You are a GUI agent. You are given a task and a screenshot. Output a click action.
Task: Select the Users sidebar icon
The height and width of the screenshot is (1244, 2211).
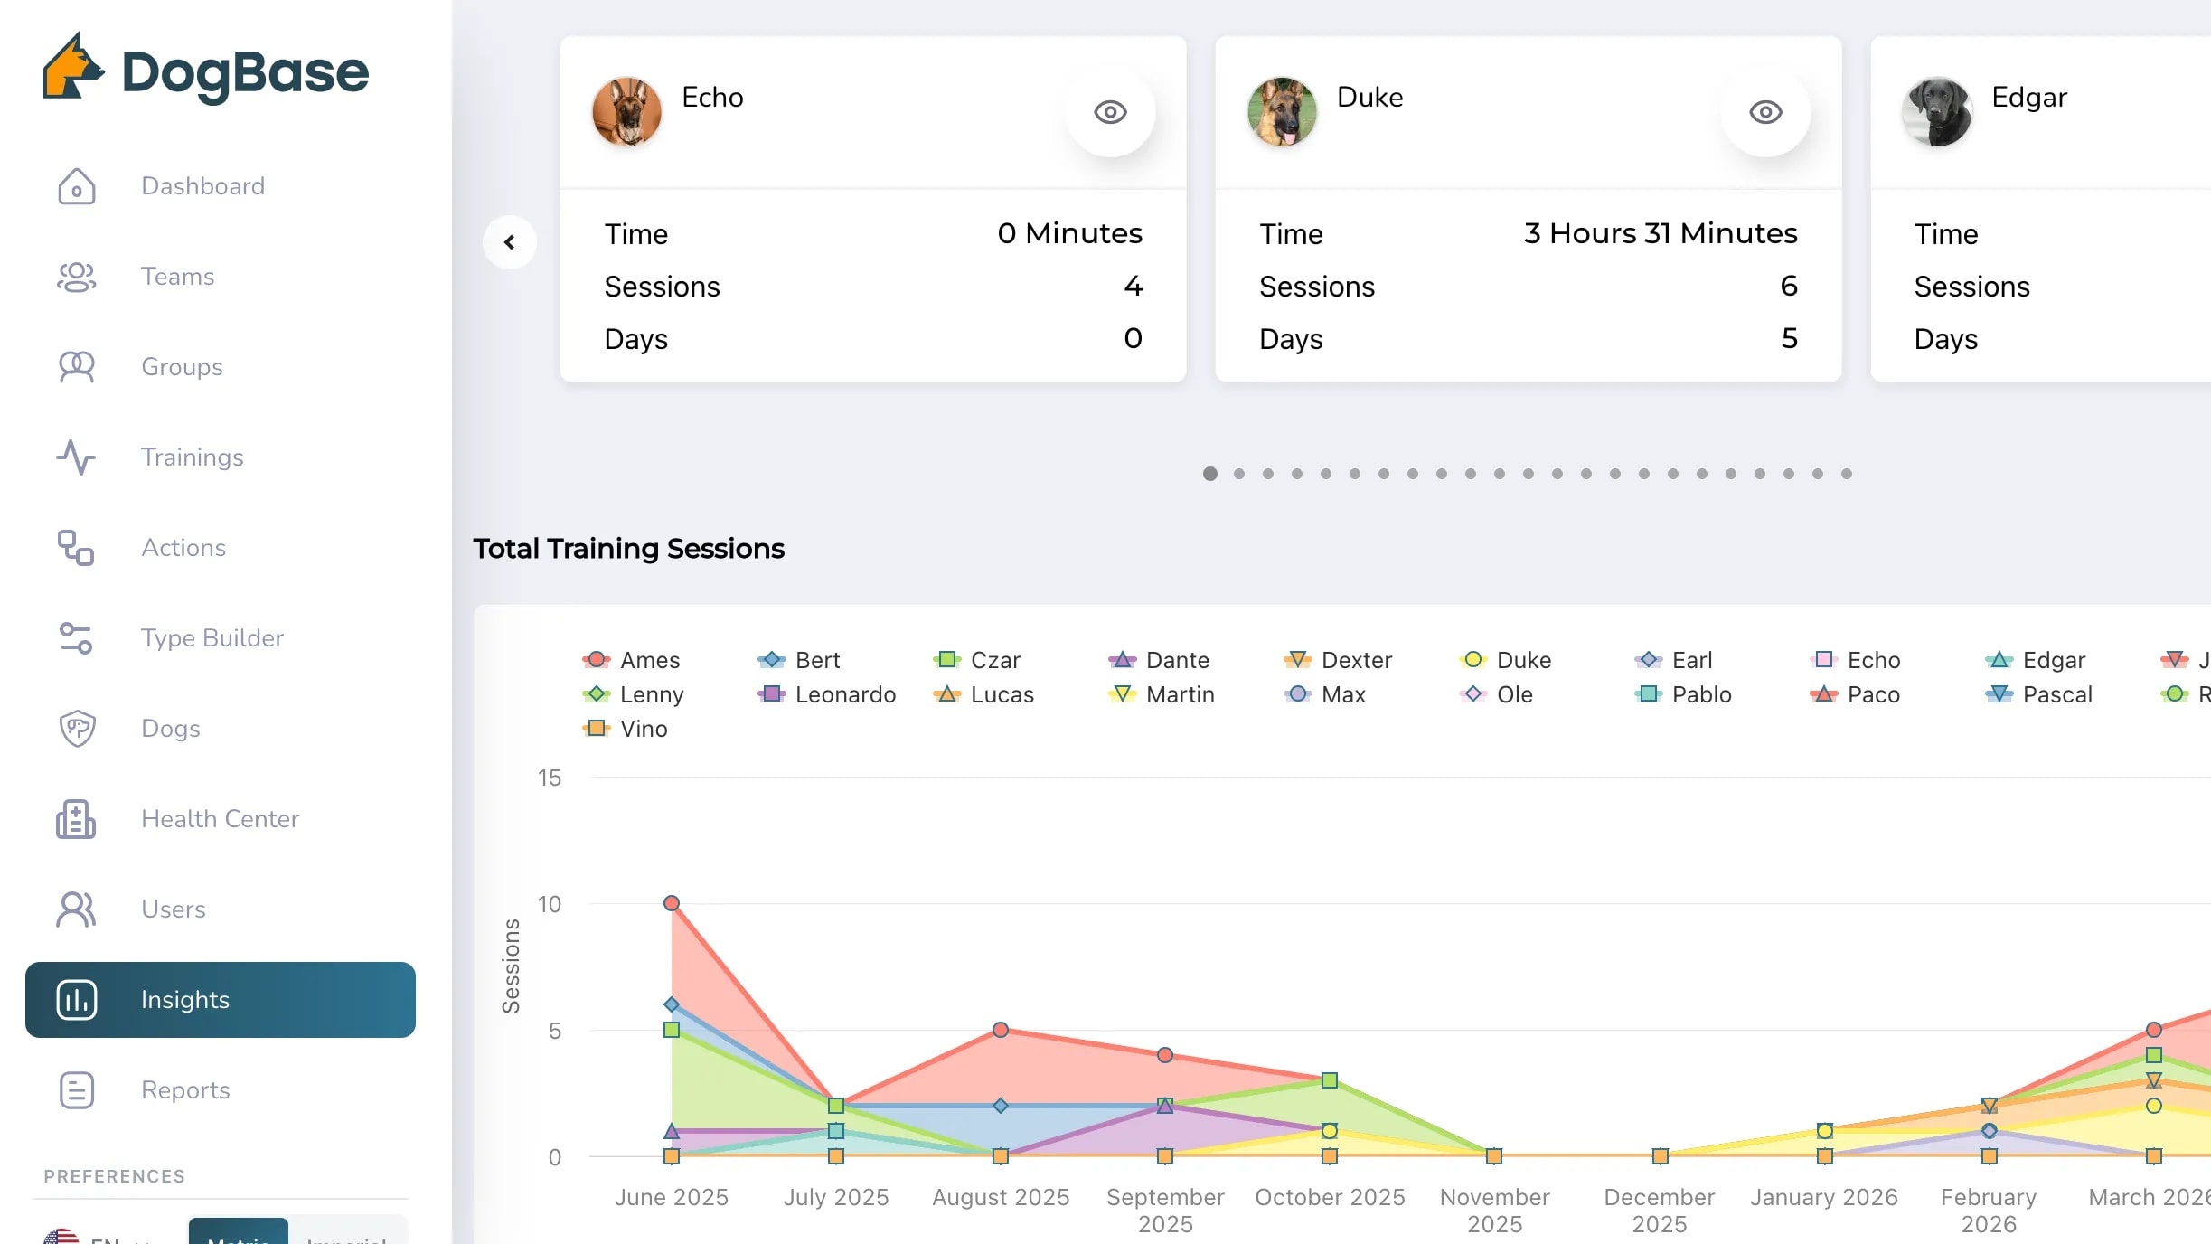(x=77, y=909)
